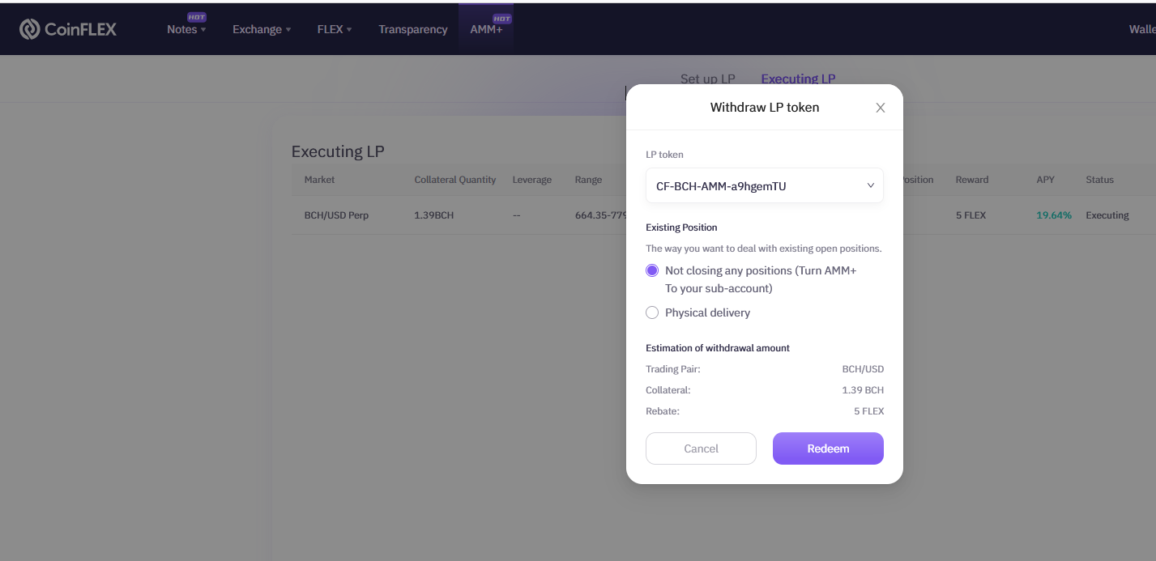Open the LP token dropdown
The height and width of the screenshot is (561, 1156).
[x=765, y=185]
